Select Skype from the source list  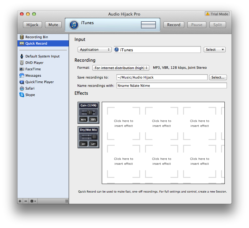tap(30, 95)
